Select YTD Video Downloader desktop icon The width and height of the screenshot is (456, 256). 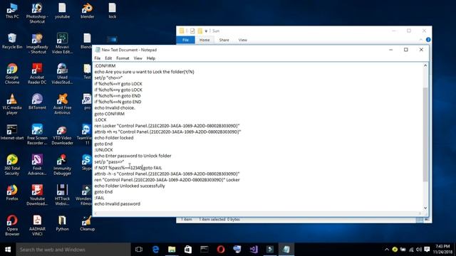(x=62, y=134)
